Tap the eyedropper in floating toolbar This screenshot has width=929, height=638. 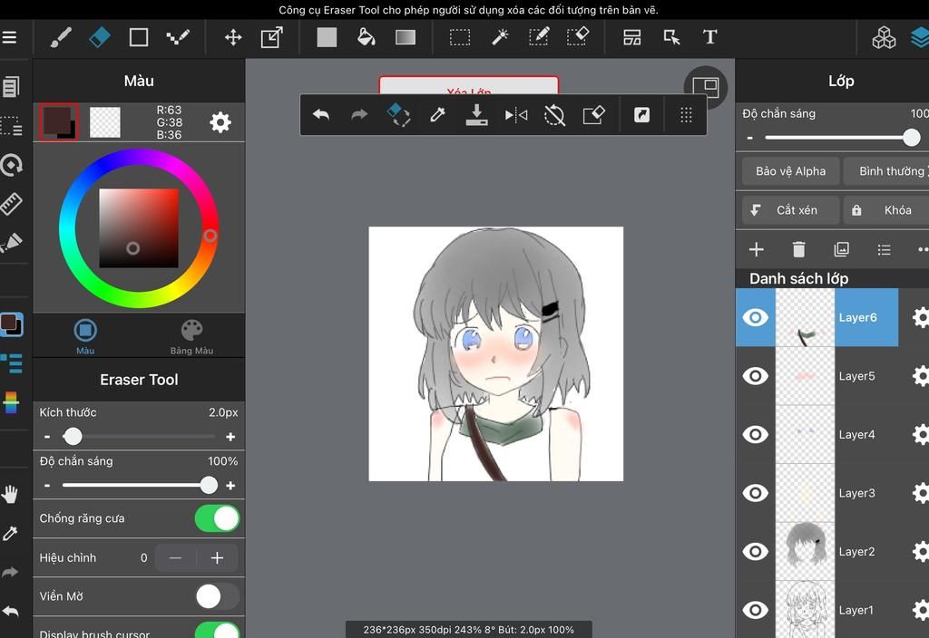(438, 115)
